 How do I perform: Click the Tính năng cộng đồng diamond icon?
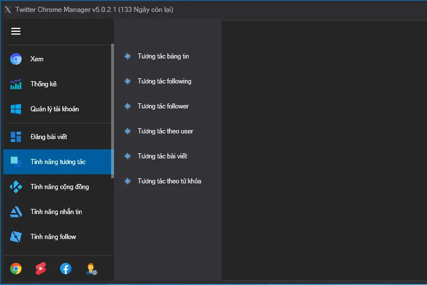(x=16, y=187)
